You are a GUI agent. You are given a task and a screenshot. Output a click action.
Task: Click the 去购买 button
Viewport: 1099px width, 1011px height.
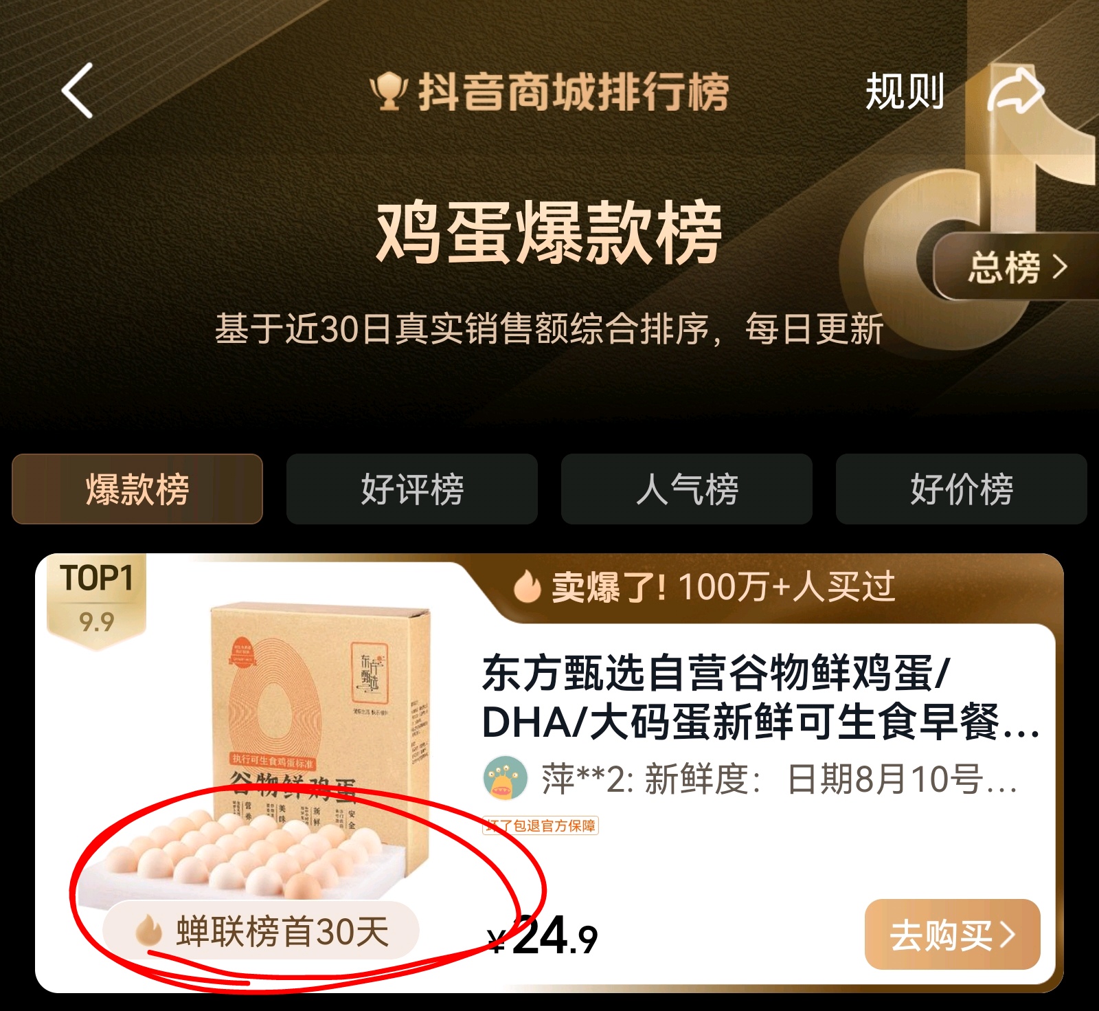[953, 935]
